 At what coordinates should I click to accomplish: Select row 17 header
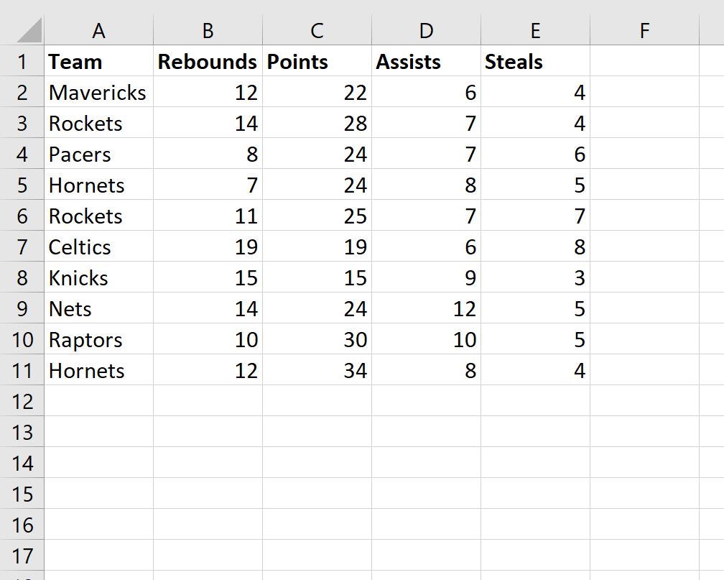point(22,556)
